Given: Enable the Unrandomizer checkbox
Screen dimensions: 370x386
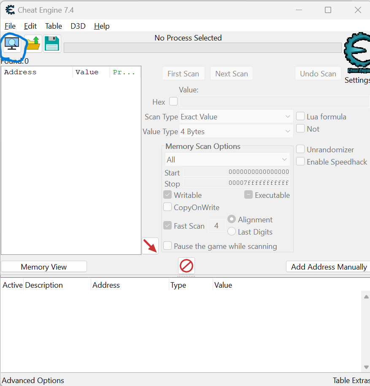Looking at the screenshot, I should (x=300, y=149).
